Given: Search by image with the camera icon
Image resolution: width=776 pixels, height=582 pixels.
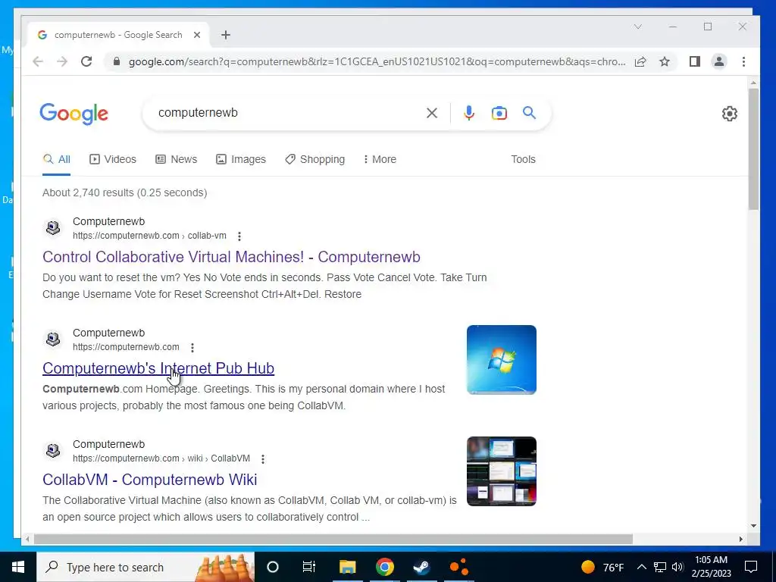Looking at the screenshot, I should 499,113.
